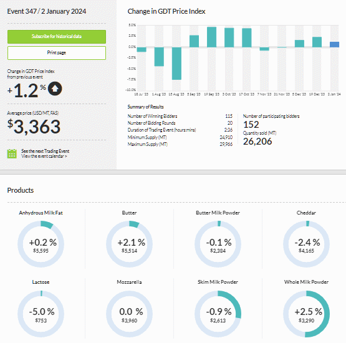Select the Mozzarella 0.0% donut chart
Viewport: 346px width, 343px height.
click(x=129, y=314)
